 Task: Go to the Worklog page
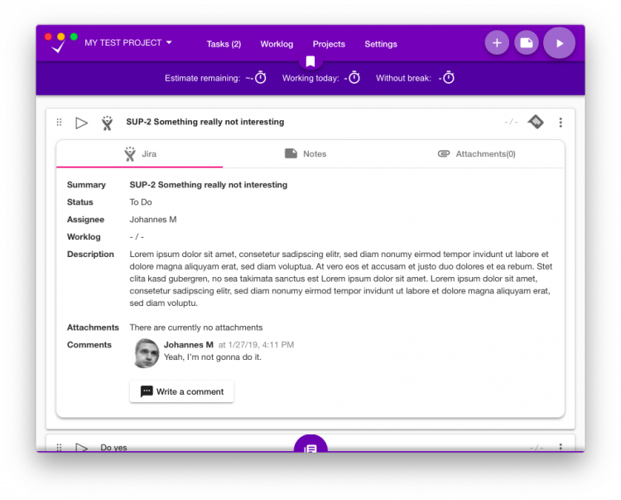pos(277,44)
